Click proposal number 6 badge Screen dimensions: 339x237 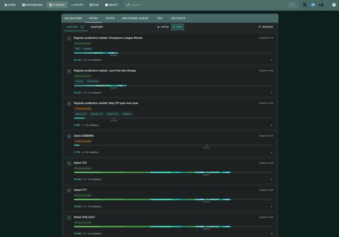[69, 190]
